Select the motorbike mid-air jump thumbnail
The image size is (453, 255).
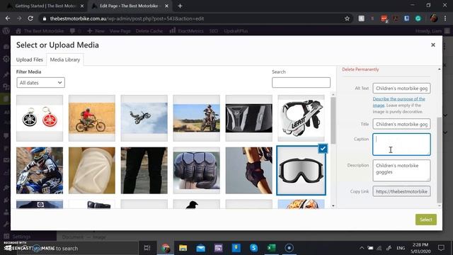point(144,118)
